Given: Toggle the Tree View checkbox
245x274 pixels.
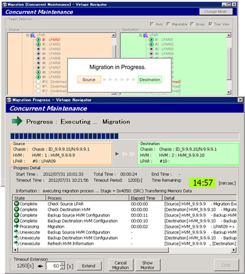Looking at the screenshot, I should coord(210,24).
